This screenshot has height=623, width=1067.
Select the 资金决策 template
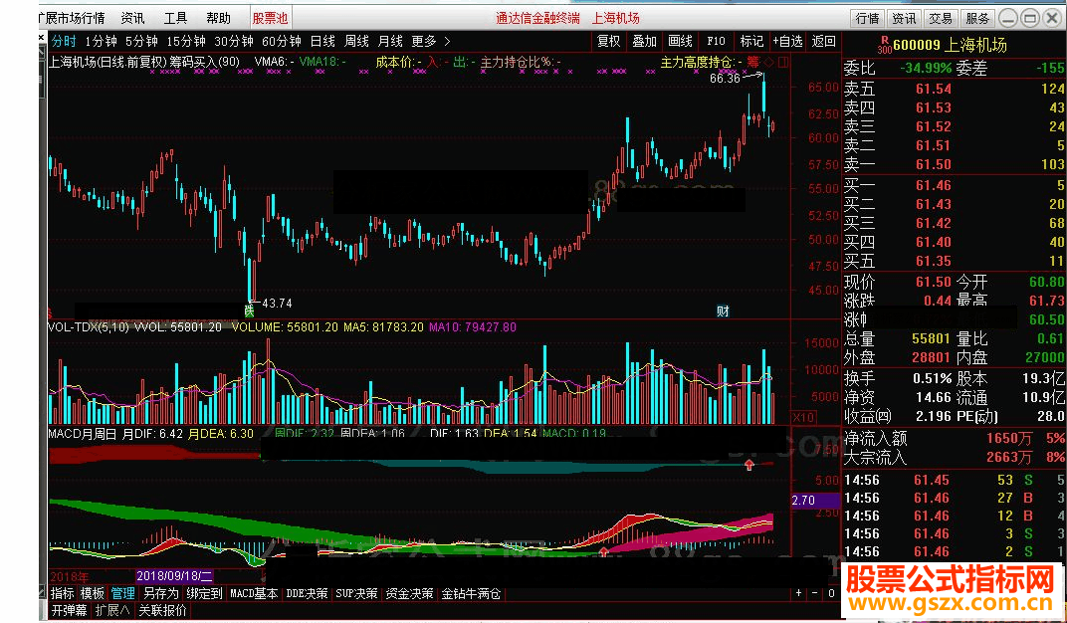(x=409, y=593)
